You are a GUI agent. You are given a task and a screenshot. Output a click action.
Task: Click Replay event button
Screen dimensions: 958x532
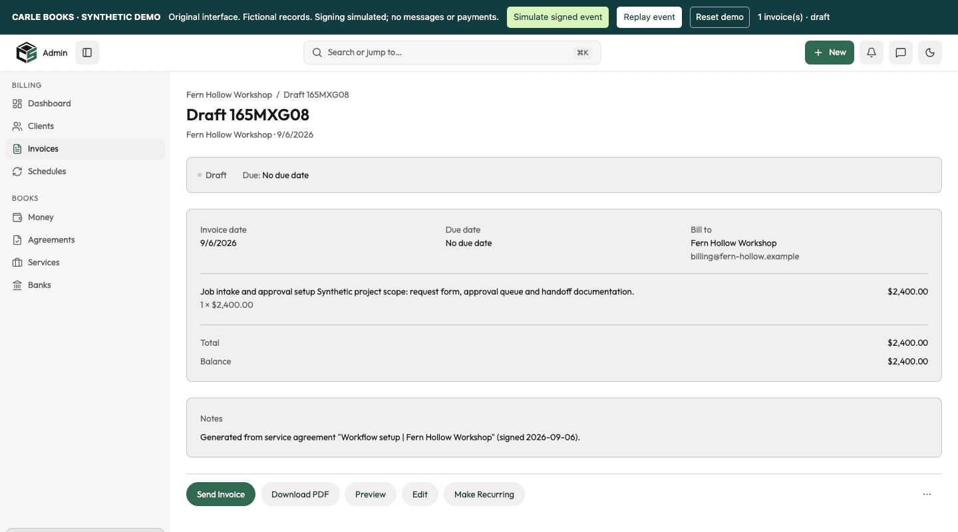(650, 17)
